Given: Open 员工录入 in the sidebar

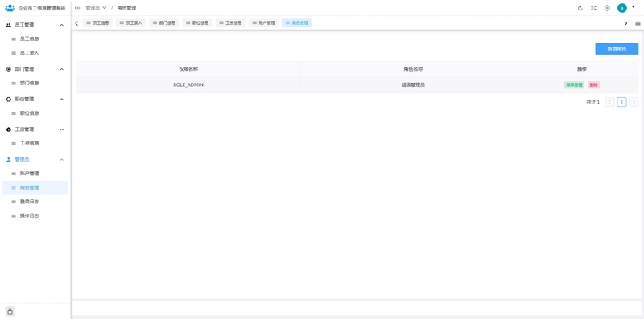Looking at the screenshot, I should pyautogui.click(x=35, y=53).
